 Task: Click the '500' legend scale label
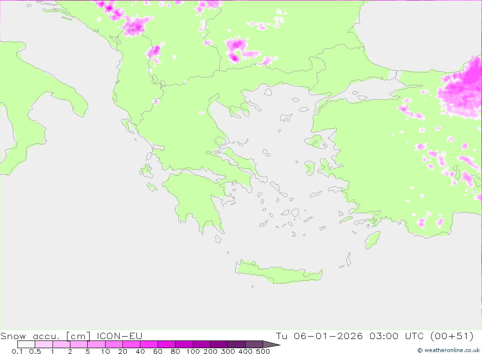click(263, 351)
